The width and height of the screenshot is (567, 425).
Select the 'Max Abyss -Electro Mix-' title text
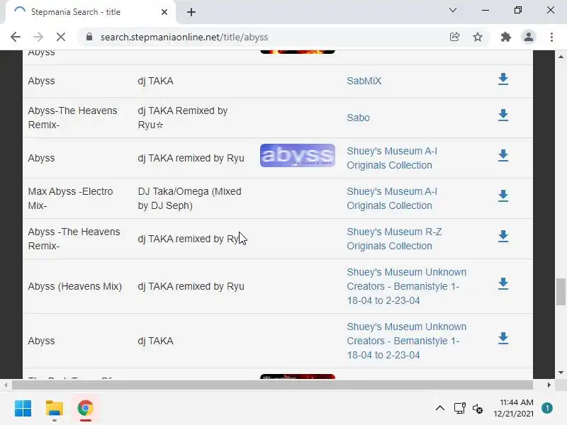point(70,198)
